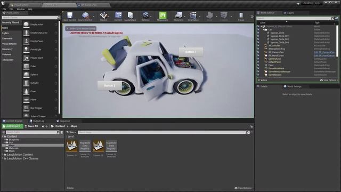The height and width of the screenshot is (192, 341).
Task: Open the File menu
Action: click(4, 9)
